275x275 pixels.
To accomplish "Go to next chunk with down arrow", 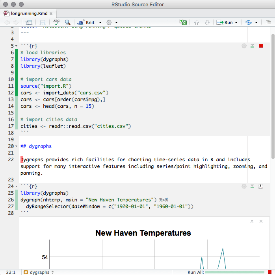I will coord(207,22).
